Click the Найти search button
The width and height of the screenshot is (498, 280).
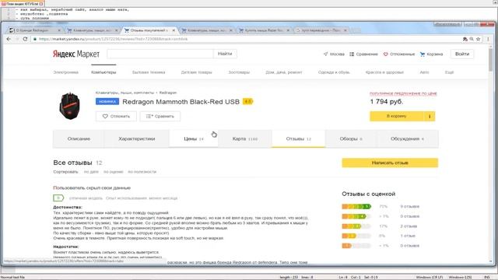coord(225,54)
